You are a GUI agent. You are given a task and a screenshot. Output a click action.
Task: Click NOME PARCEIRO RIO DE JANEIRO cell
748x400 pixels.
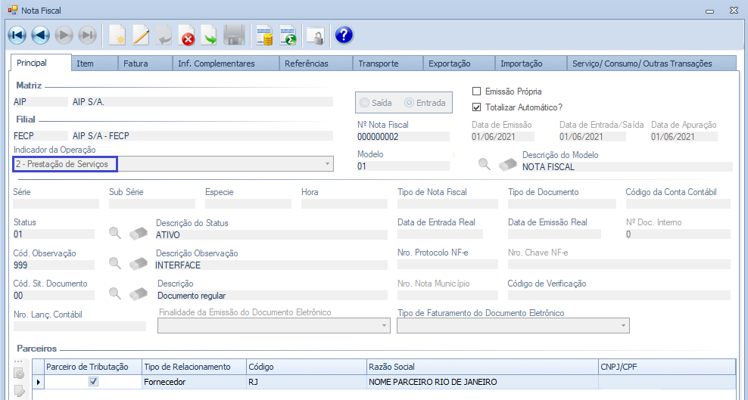482,382
